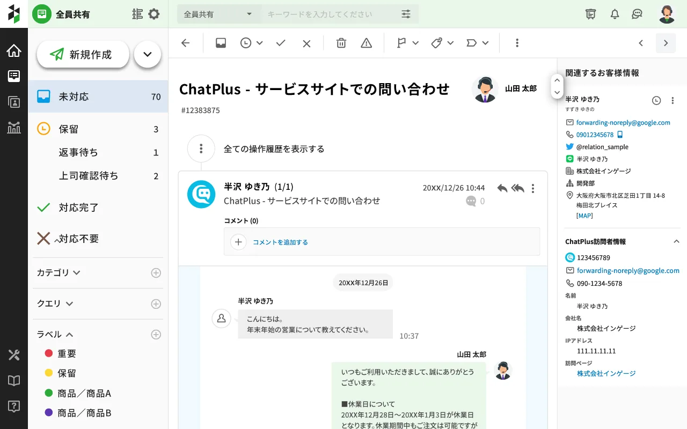Open the home icon in left sidebar
The height and width of the screenshot is (429, 687).
(x=14, y=51)
